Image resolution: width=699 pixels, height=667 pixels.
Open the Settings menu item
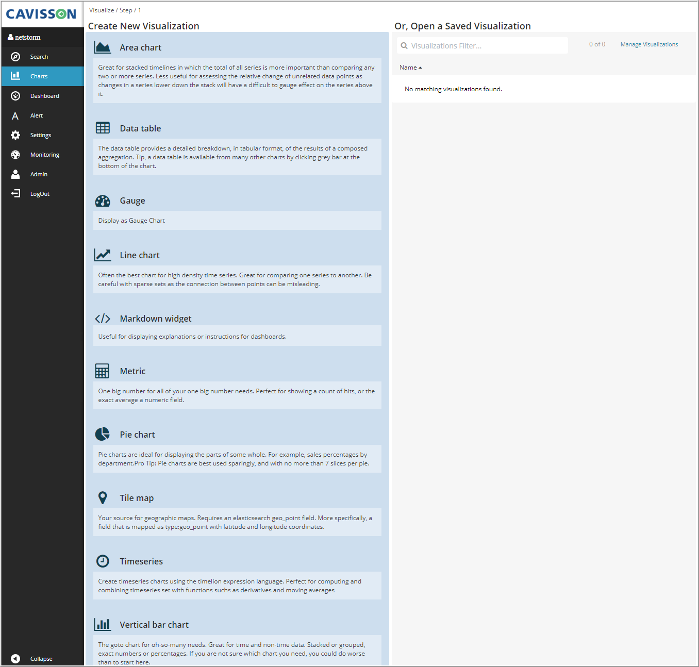click(x=42, y=135)
